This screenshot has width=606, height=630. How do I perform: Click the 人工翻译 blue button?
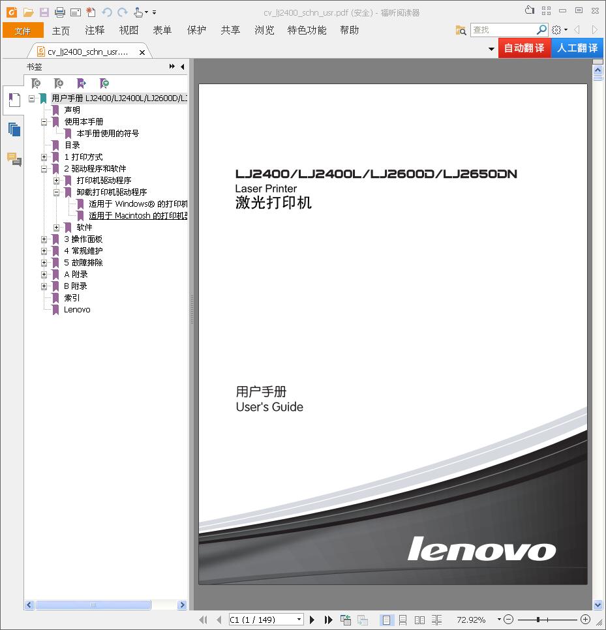[x=577, y=48]
